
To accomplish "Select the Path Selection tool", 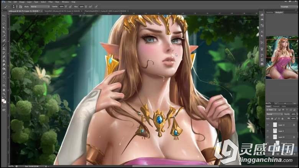I will pos(4,82).
